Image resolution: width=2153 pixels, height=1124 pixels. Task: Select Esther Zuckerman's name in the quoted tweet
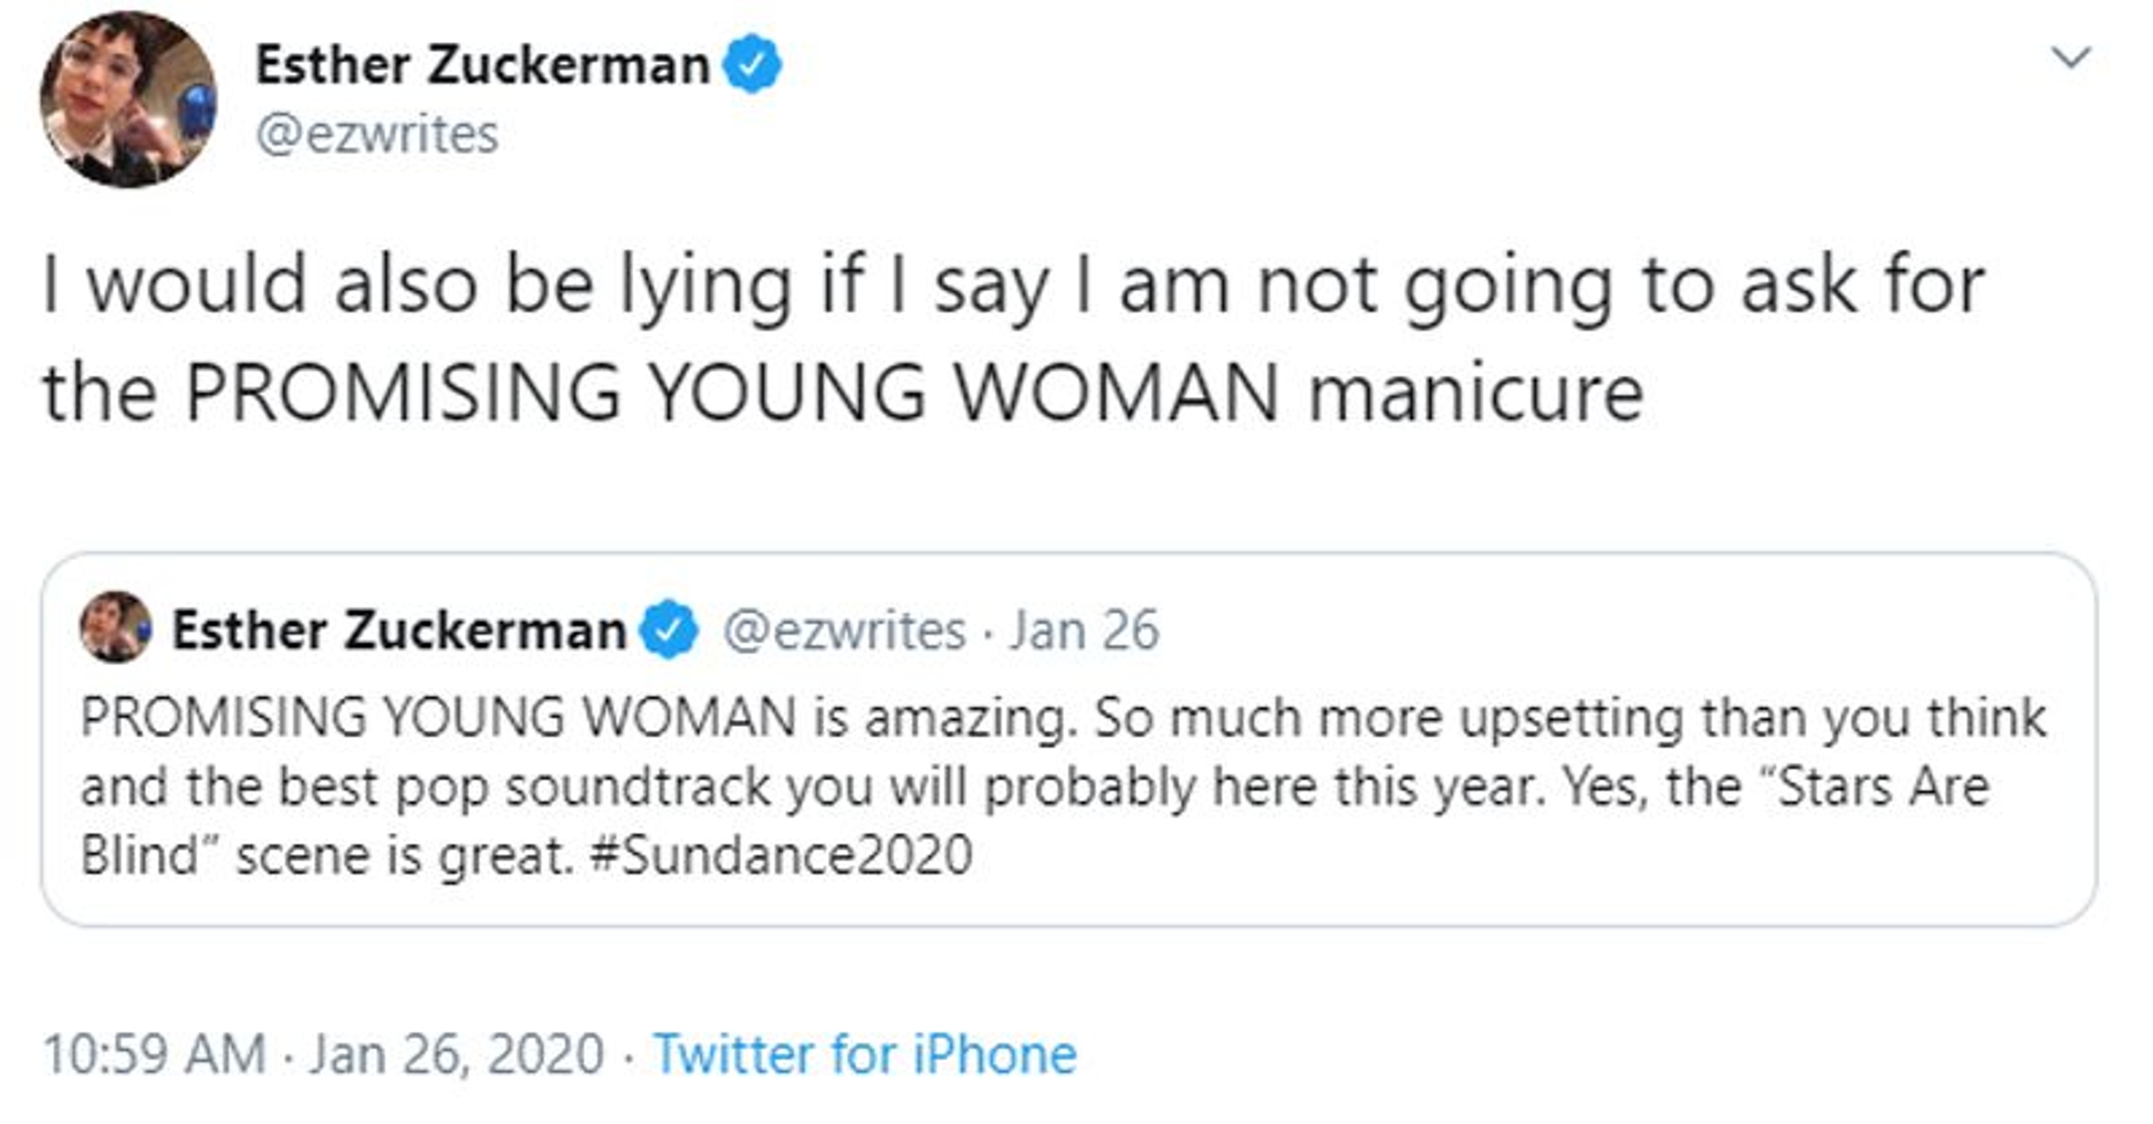point(399,630)
